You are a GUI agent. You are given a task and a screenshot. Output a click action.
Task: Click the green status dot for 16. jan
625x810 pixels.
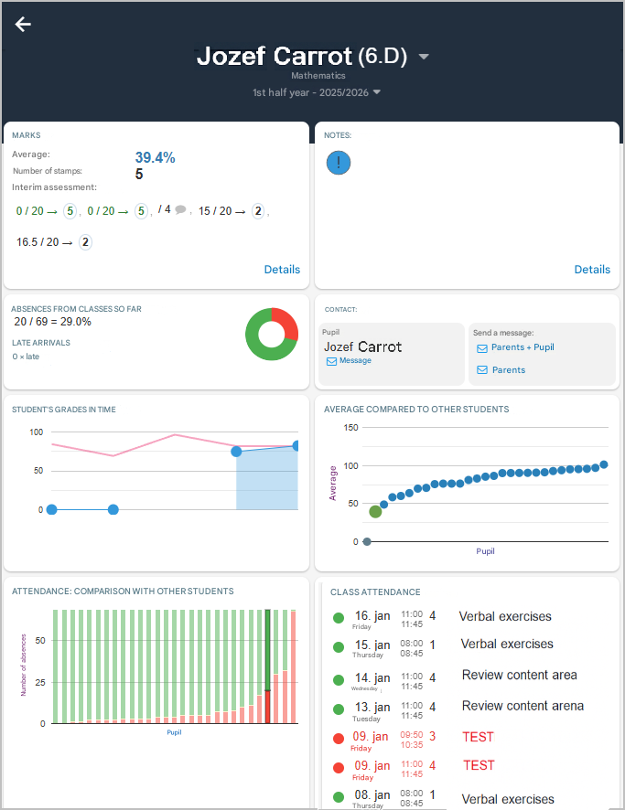(339, 619)
